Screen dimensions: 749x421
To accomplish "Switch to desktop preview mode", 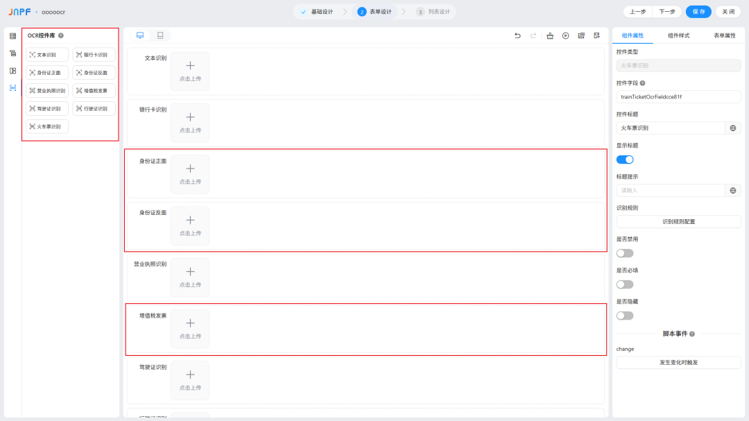I will (140, 35).
